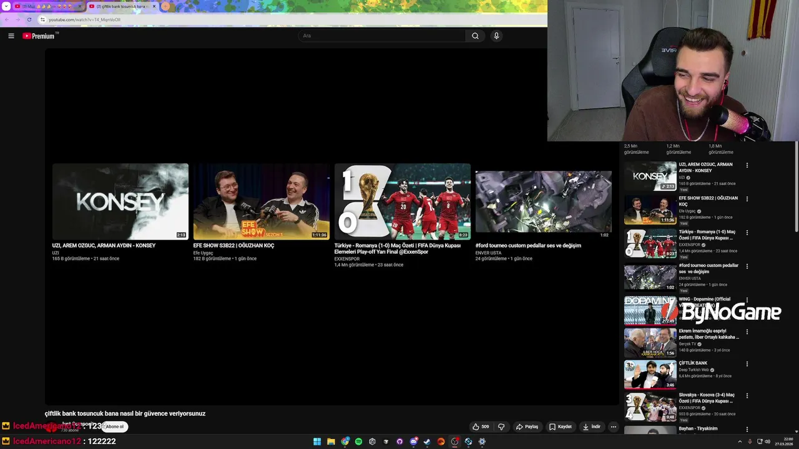Open the KONSEY end-screen video thumbnail
The width and height of the screenshot is (799, 449).
120,201
